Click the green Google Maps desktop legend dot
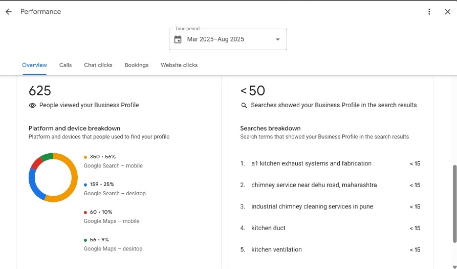Viewport: 457px width, 269px height. pyautogui.click(x=85, y=240)
